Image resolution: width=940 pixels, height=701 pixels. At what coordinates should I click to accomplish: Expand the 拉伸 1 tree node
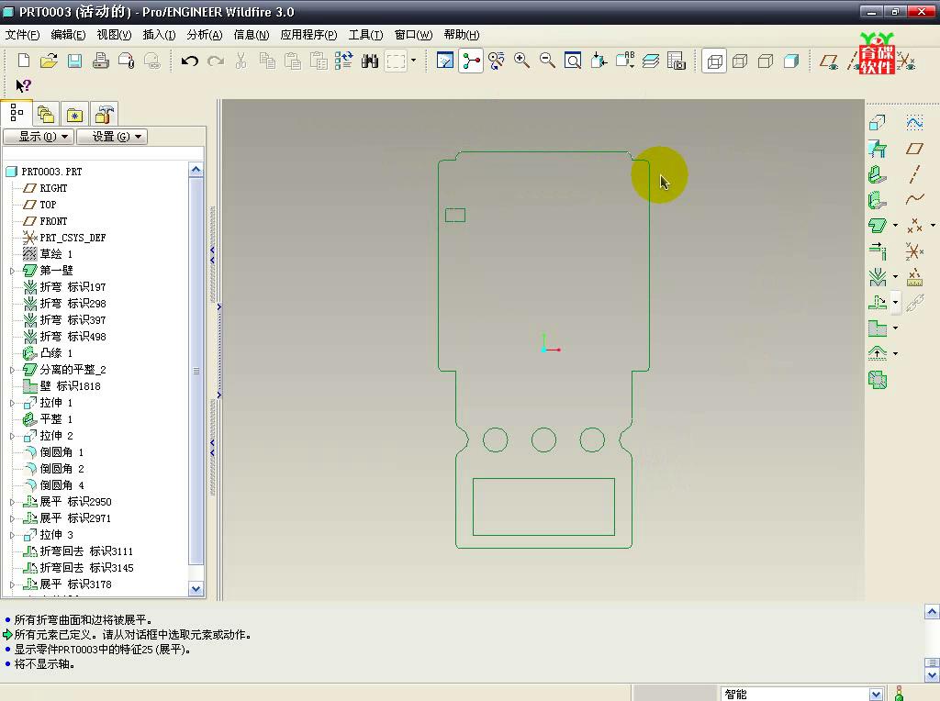point(12,403)
